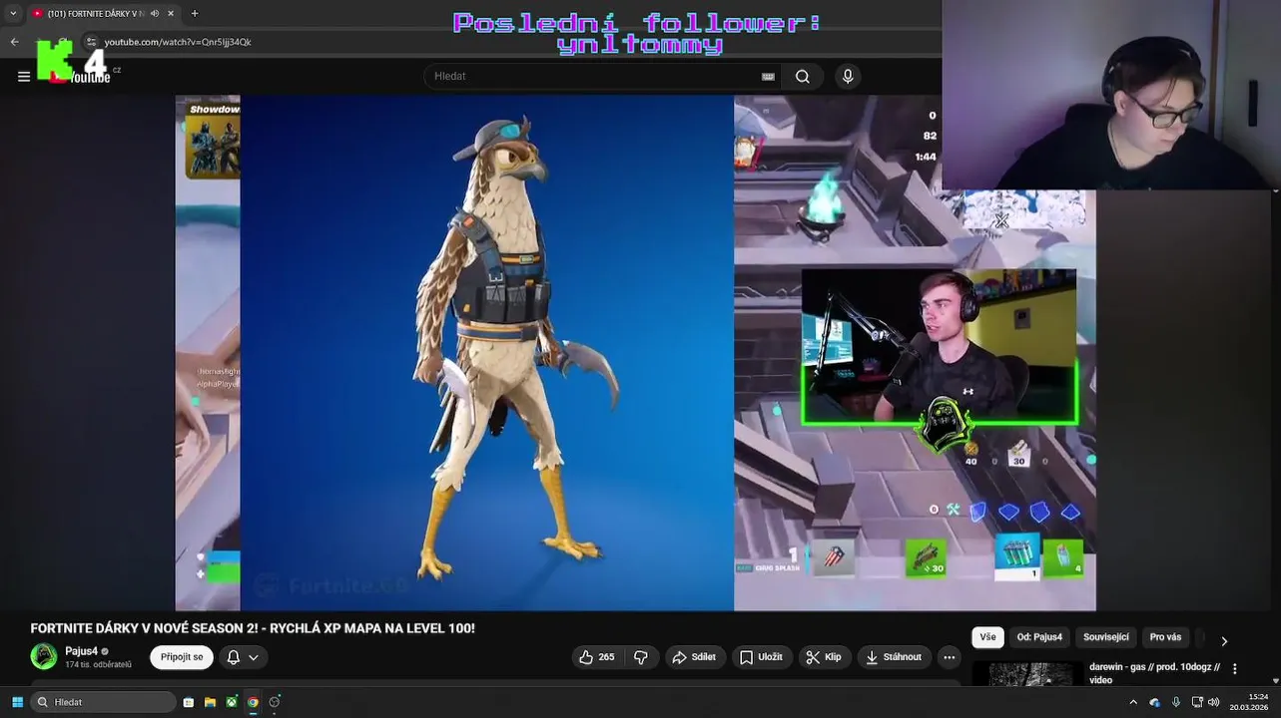Open more actions three-dot menu beside Stáhnout
Image resolution: width=1281 pixels, height=718 pixels.
click(949, 657)
